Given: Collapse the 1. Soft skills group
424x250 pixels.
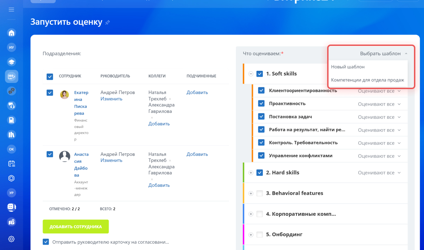Looking at the screenshot, I should tap(251, 74).
